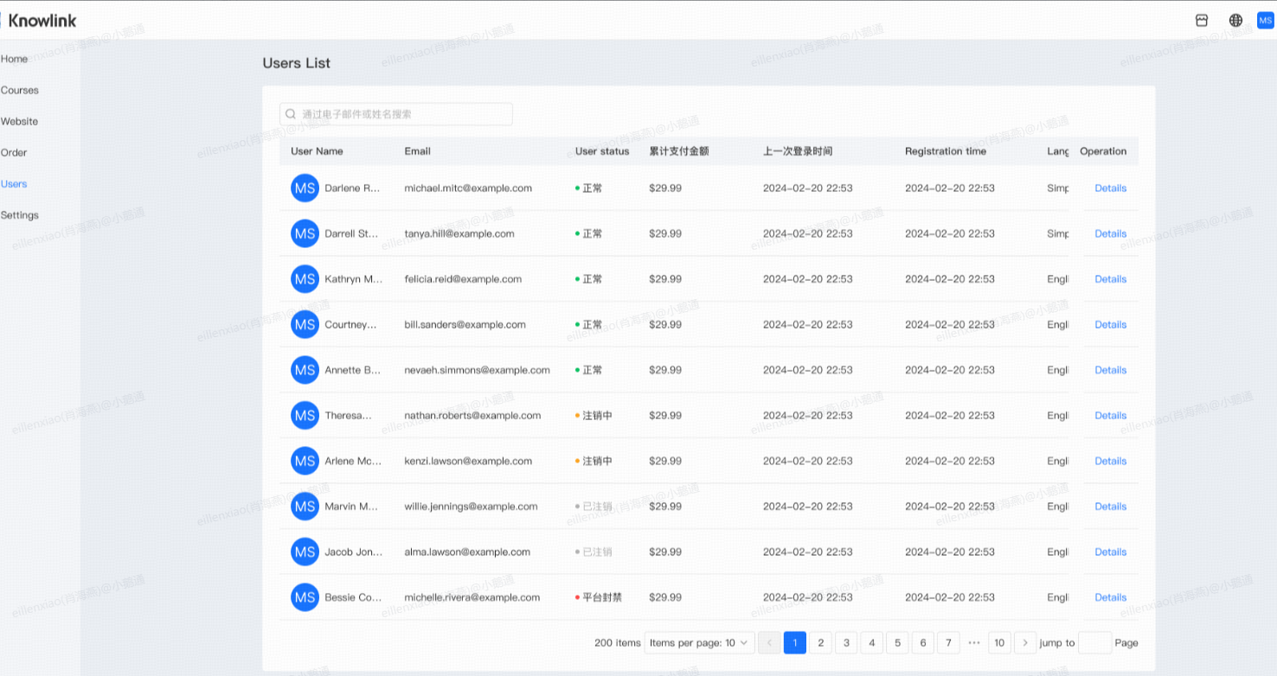Open Courses in the sidebar
Screen dimensions: 1277x676
20,90
